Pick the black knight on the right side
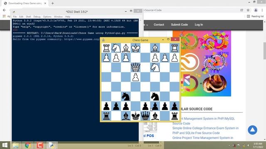 pyautogui.click(x=155, y=96)
